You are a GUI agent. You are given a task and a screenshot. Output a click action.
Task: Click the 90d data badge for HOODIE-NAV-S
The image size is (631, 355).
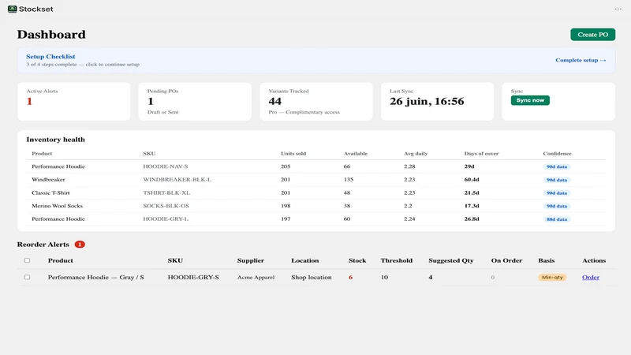tap(557, 166)
